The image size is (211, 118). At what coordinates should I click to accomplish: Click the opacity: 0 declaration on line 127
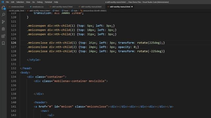[x=128, y=47]
